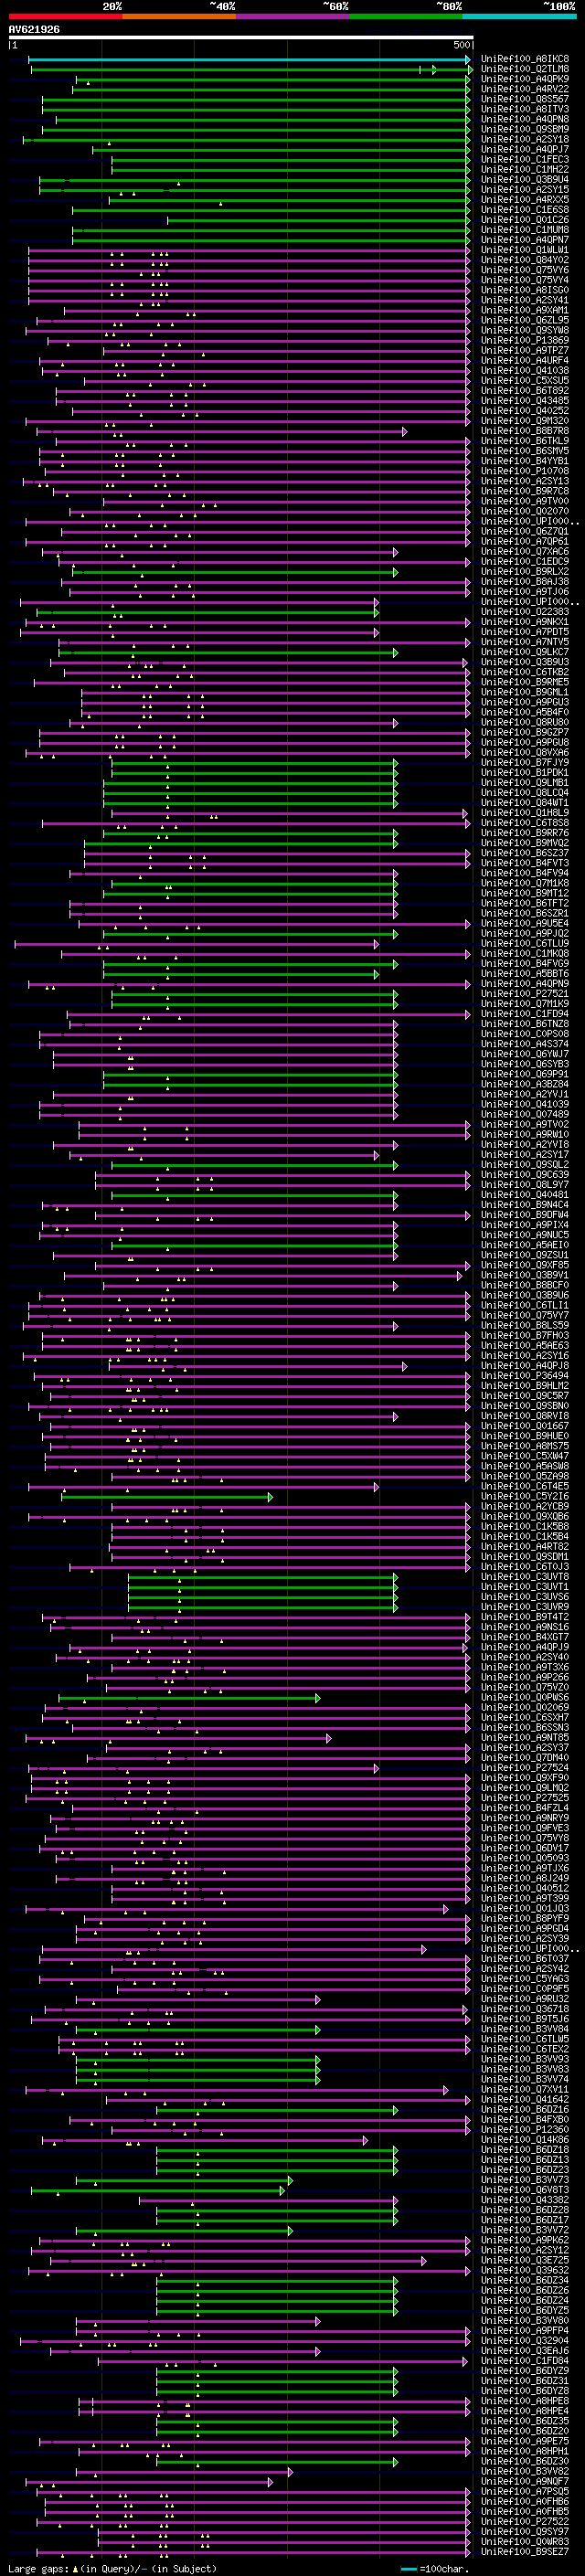Select the UniRef100_B6SSN3 row label
Image resolution: width=585 pixels, height=2576 pixels.
(525, 1728)
